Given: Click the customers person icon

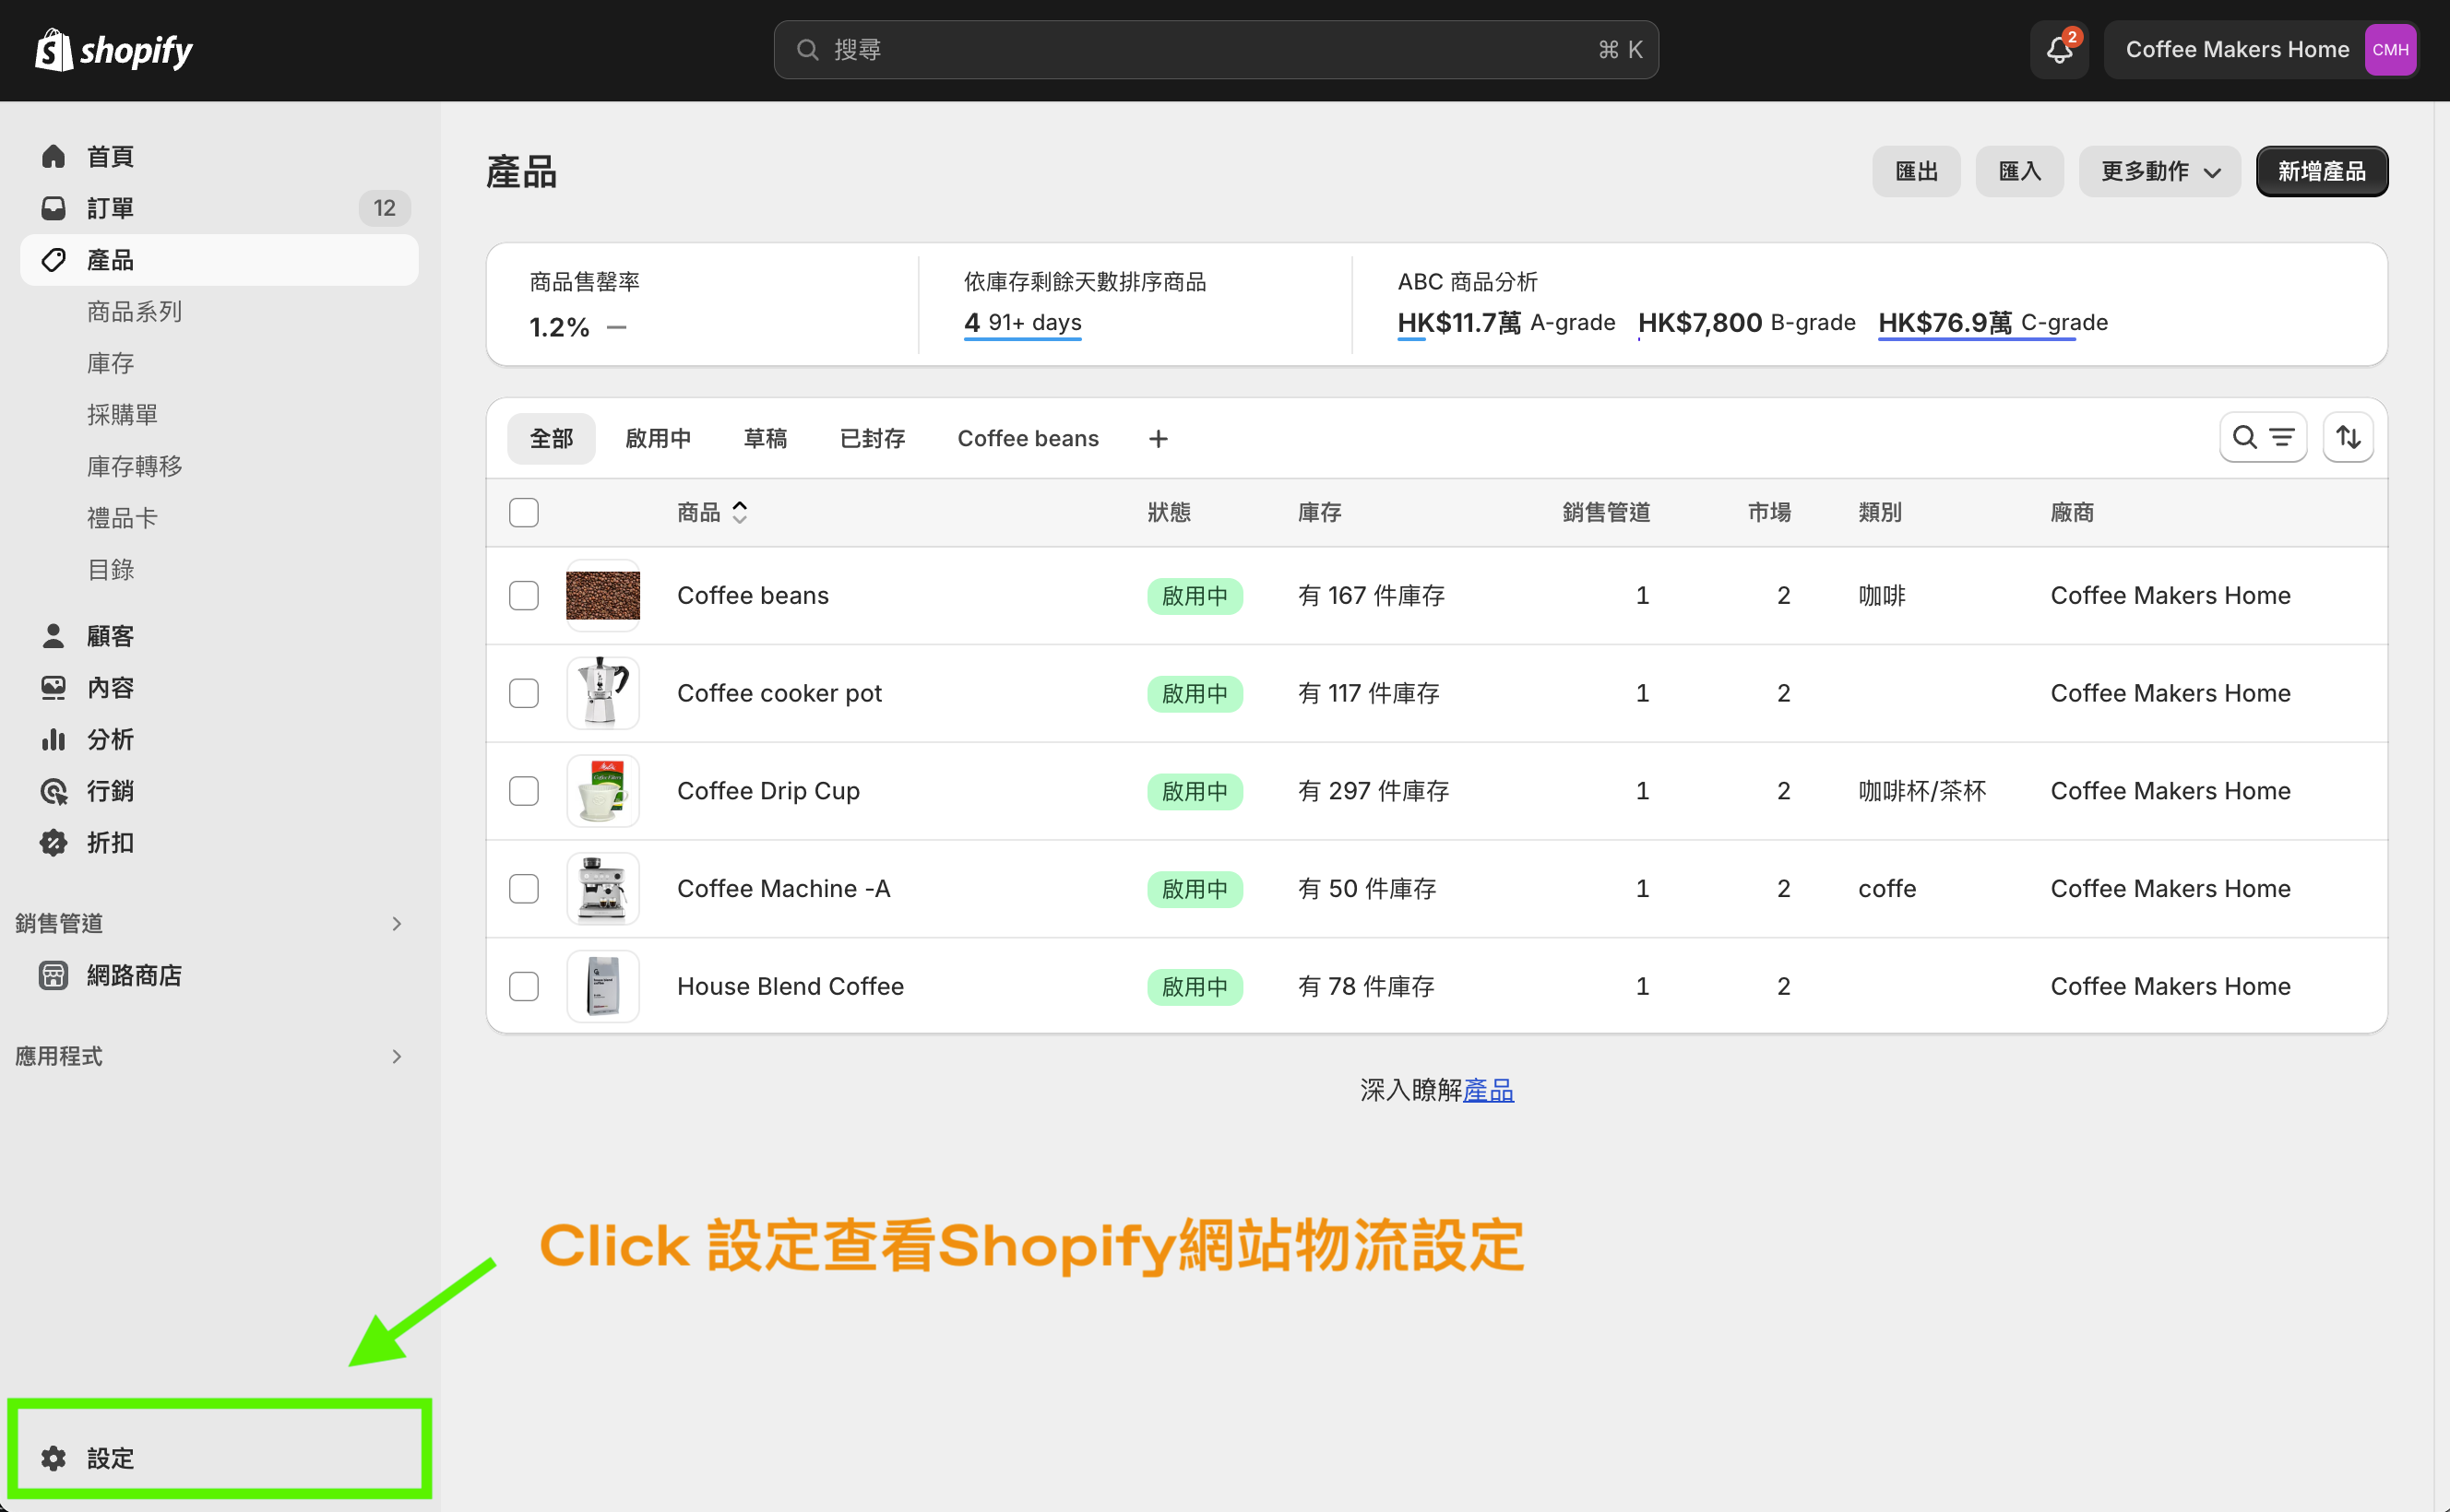Looking at the screenshot, I should [x=53, y=636].
